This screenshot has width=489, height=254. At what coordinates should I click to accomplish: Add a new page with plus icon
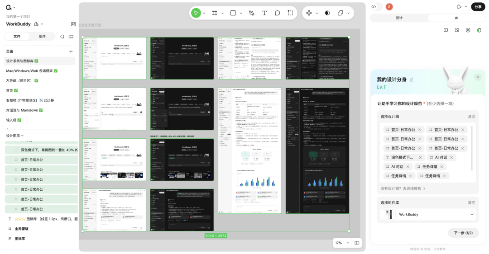71,52
